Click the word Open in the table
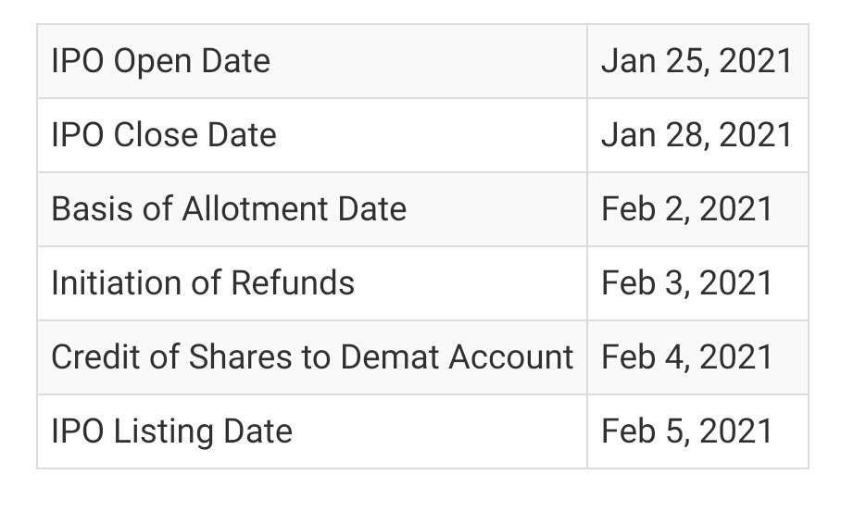This screenshot has height=512, width=841. (x=154, y=62)
